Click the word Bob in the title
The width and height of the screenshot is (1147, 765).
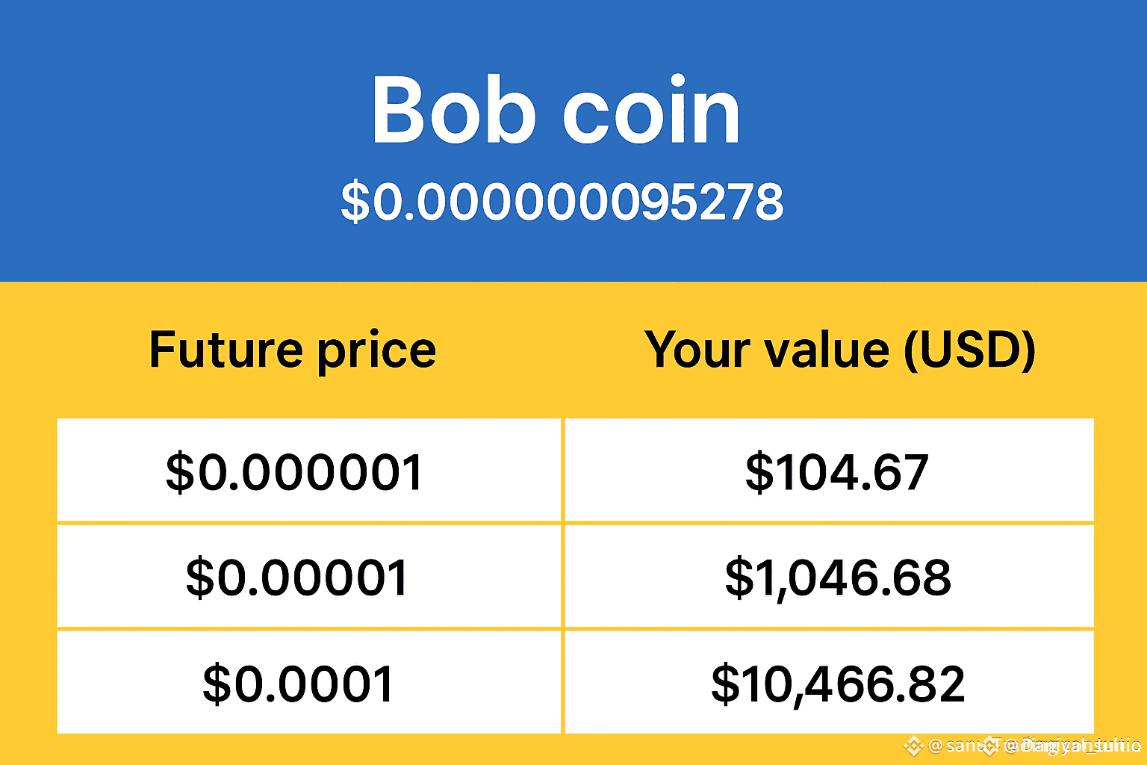point(453,111)
